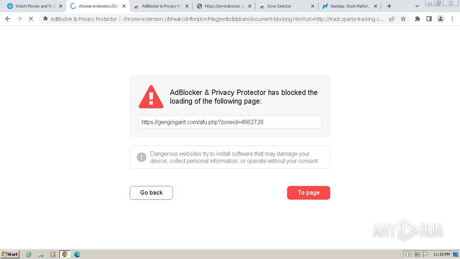Viewport: 460px width, 259px height.
Task: Bookmark this page with the star icon
Action: point(403,19)
